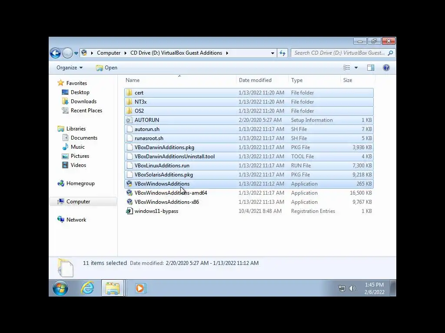Screen dimensions: 445x333
Task: Select Computer in navigation pane
Action: 78,202
